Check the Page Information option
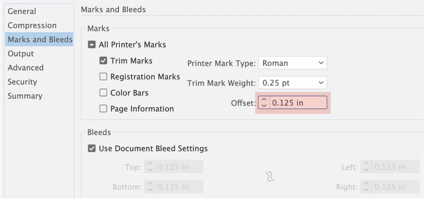 click(103, 109)
